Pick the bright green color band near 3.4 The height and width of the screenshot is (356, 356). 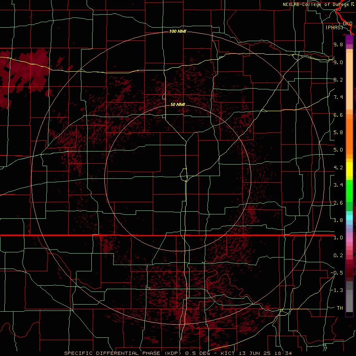pos(349,191)
